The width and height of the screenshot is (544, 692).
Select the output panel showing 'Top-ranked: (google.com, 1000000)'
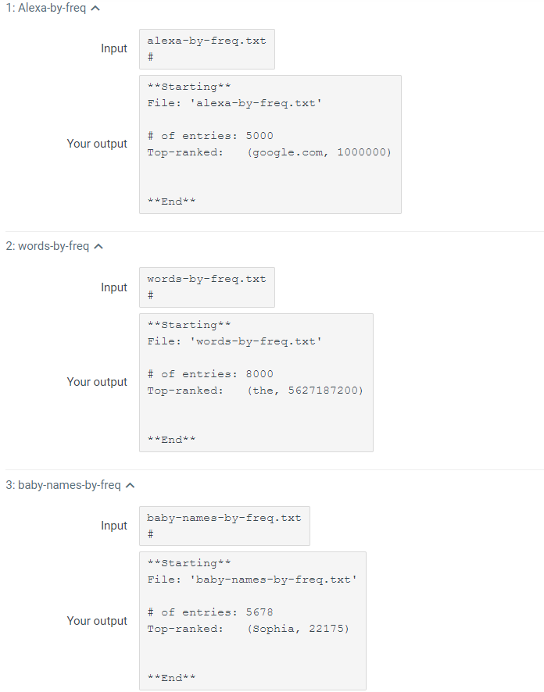270,144
